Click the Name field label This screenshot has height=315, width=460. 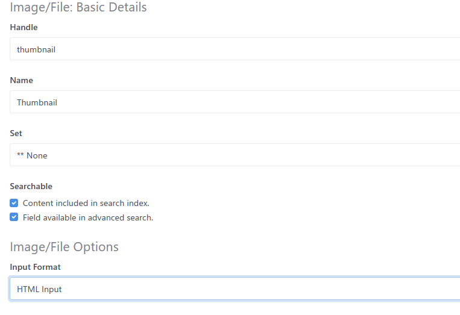tap(22, 80)
